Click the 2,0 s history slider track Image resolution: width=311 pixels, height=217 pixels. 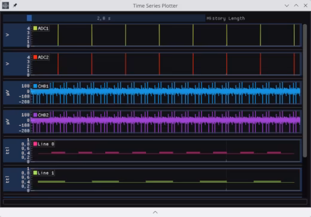(x=104, y=18)
